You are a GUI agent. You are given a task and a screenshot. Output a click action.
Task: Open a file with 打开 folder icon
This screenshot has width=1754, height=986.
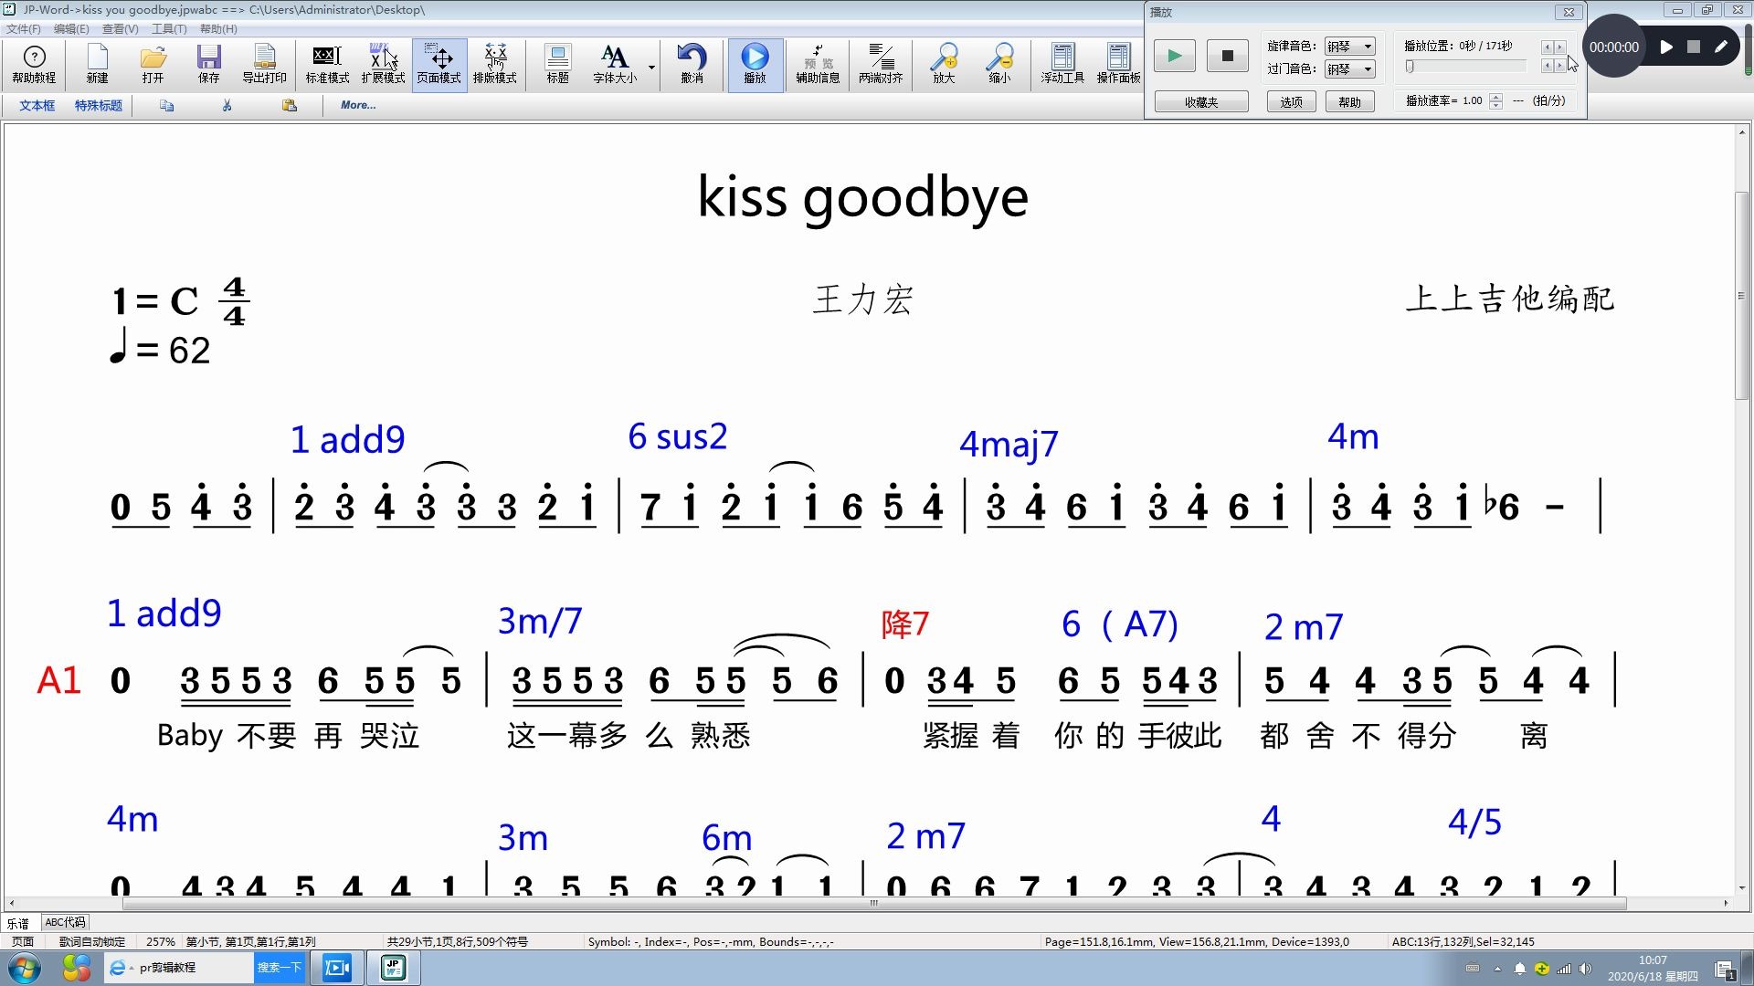[153, 64]
